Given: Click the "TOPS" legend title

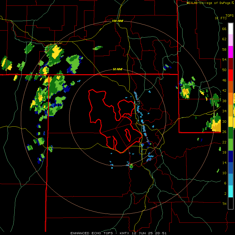Looking at the screenshot, I should pos(230,15).
